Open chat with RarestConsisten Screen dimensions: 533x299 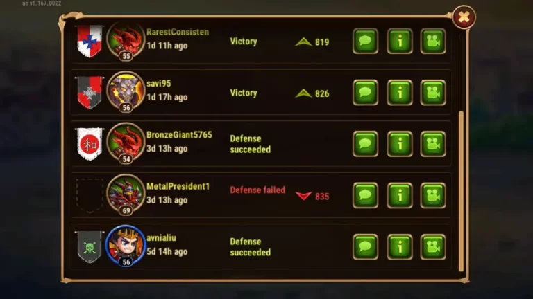coord(366,42)
